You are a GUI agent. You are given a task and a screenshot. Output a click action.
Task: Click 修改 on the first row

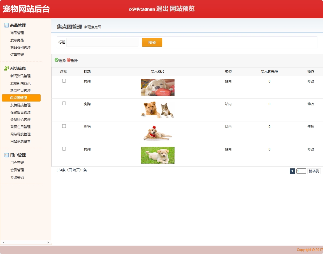tap(311, 81)
